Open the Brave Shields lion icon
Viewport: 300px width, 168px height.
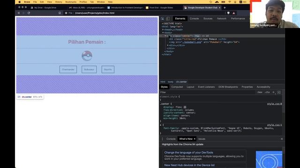click(x=228, y=13)
